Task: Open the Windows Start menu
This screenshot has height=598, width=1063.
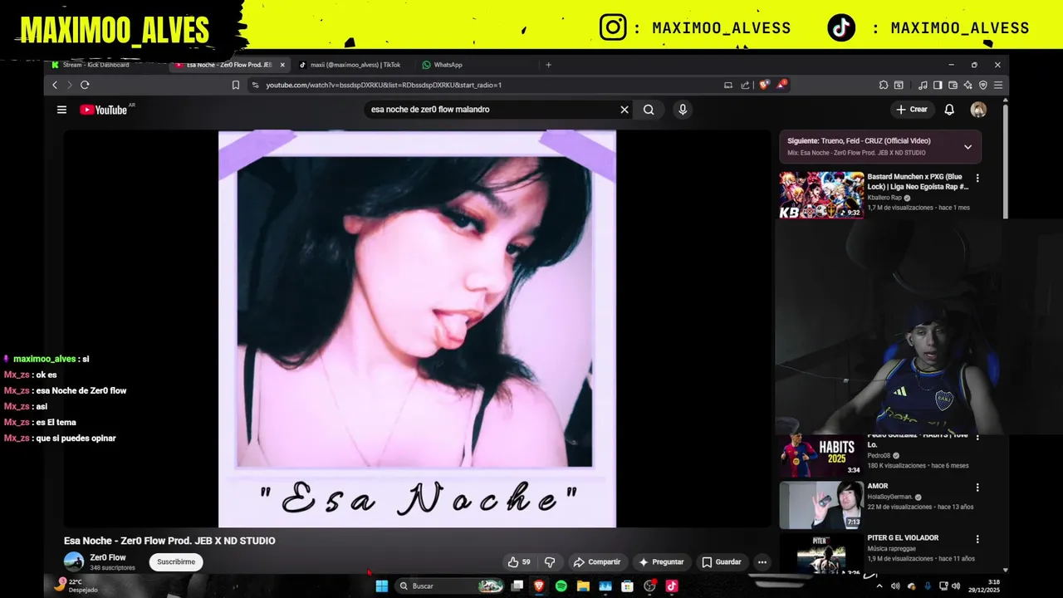Action: coord(381,586)
